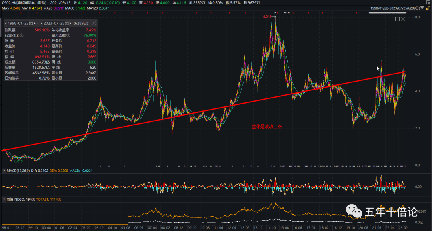Click the 振幅 1098.91% value
The height and width of the screenshot is (231, 432).
click(41, 57)
